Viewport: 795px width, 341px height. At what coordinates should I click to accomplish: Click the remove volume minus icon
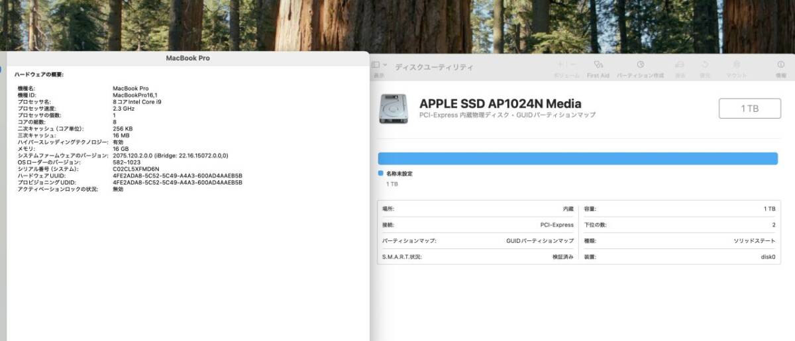point(574,64)
